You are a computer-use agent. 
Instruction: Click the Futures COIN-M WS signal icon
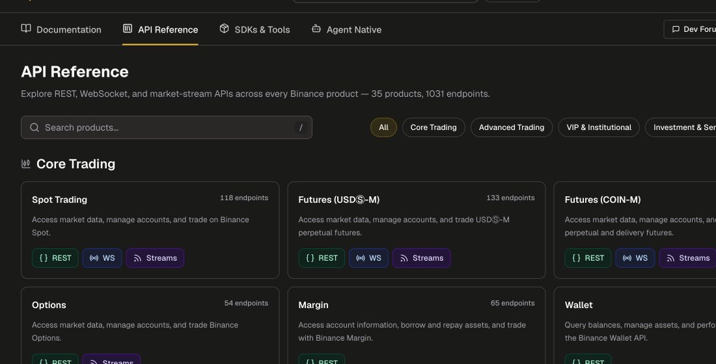(627, 257)
